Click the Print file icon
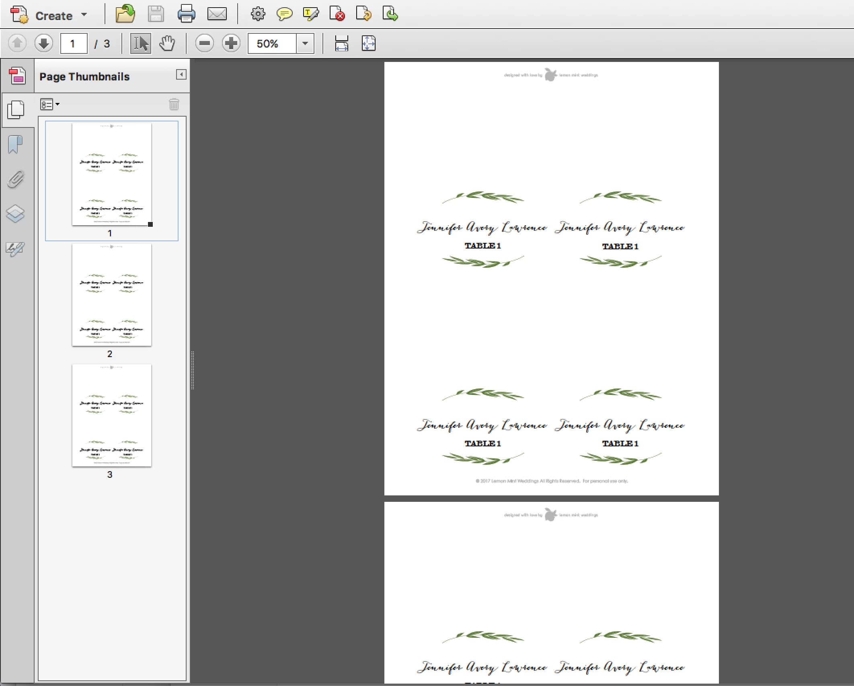854x686 pixels. point(186,14)
